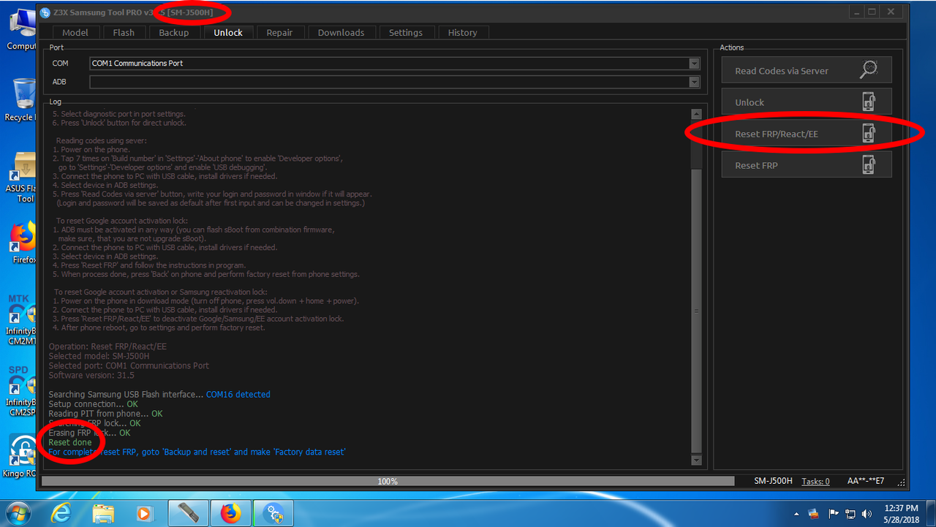Open the Action Center flag icon
The width and height of the screenshot is (936, 527).
pos(832,514)
